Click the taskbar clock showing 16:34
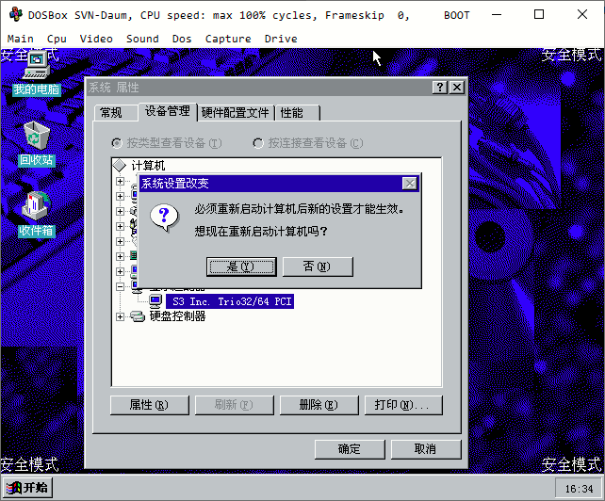This screenshot has width=605, height=501. coord(579,489)
